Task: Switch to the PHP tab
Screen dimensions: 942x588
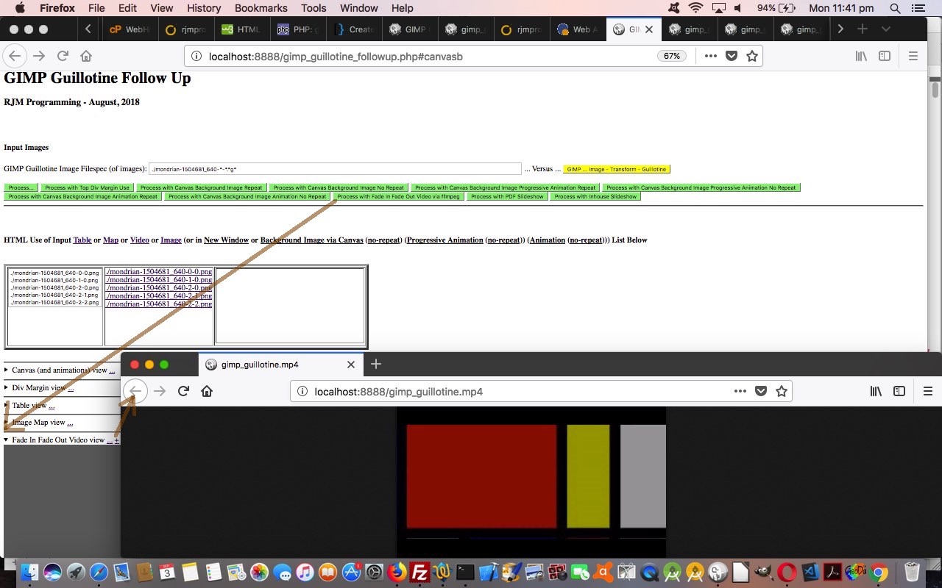Action: (x=297, y=29)
